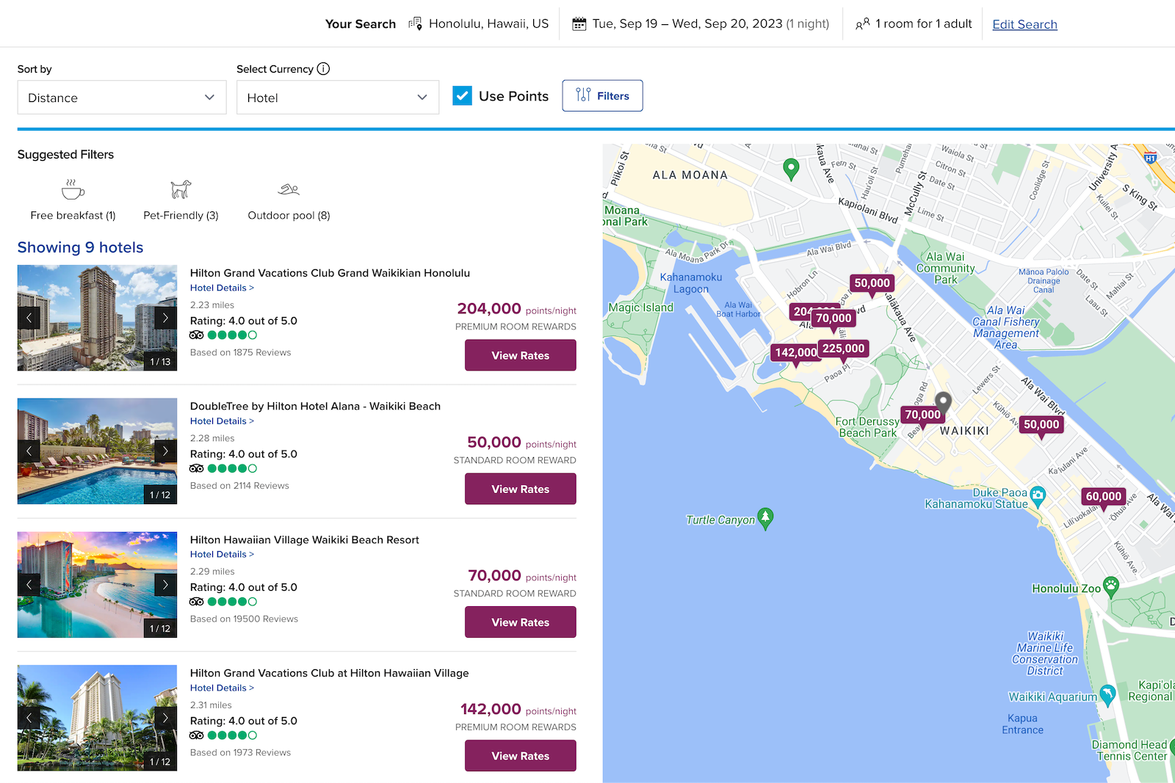The width and height of the screenshot is (1175, 783).
Task: Click the DoubleTree Alana pool photo
Action: click(x=97, y=451)
